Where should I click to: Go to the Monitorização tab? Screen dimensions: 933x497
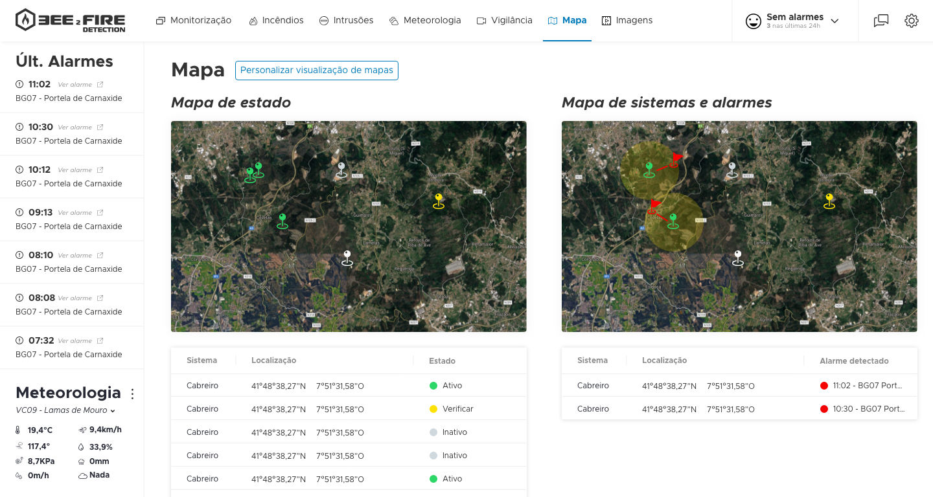(x=194, y=20)
